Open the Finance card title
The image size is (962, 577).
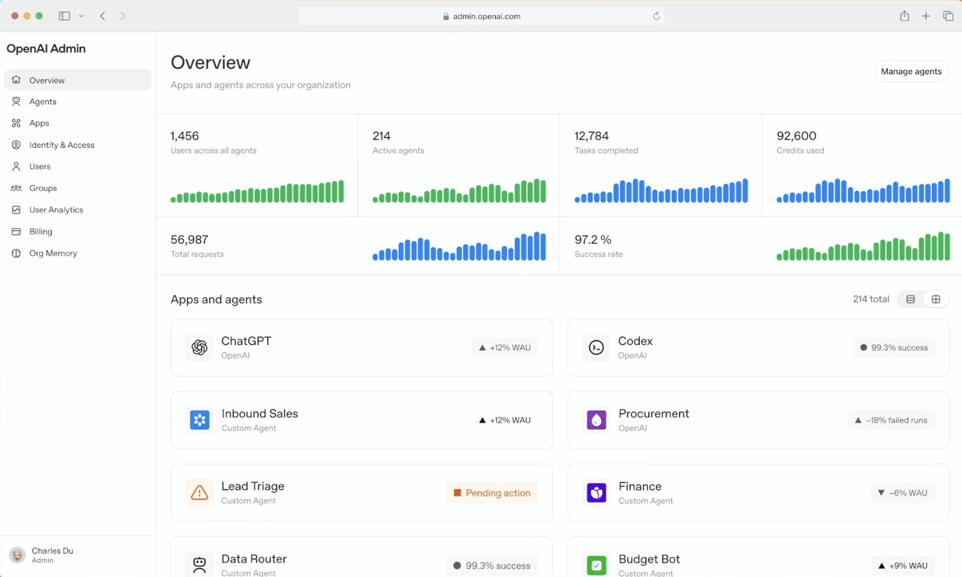[x=640, y=486]
